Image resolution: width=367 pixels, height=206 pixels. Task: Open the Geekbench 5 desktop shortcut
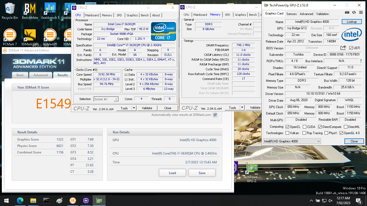(51, 11)
